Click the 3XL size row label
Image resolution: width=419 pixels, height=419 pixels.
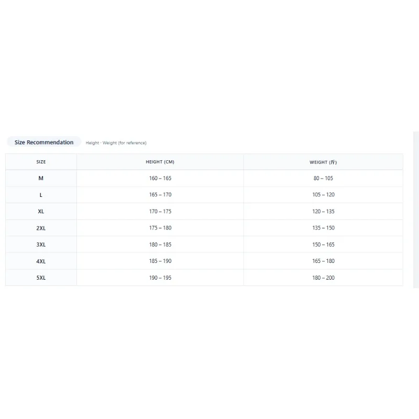41,245
